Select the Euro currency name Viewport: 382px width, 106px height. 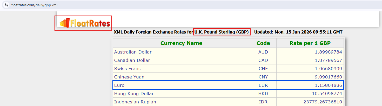[119, 85]
